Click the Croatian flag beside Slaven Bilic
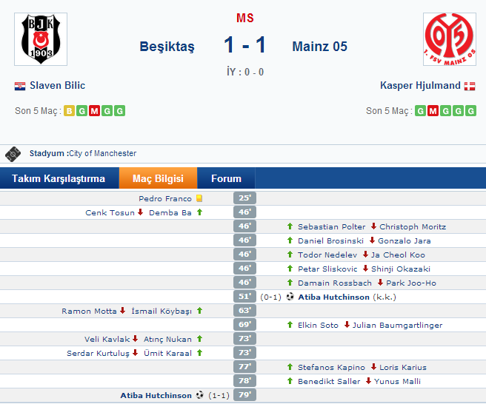Screen dimensions: 486x404 pos(20,86)
